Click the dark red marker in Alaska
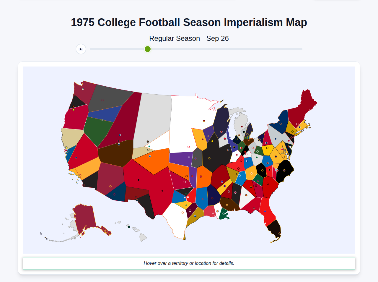 pyautogui.click(x=80, y=237)
